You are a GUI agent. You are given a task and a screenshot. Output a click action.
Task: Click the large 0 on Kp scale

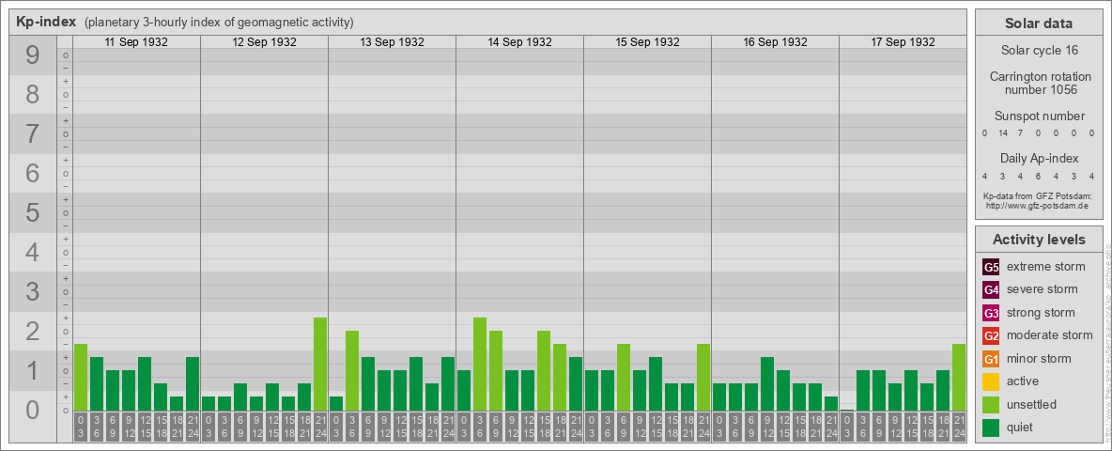click(x=33, y=410)
